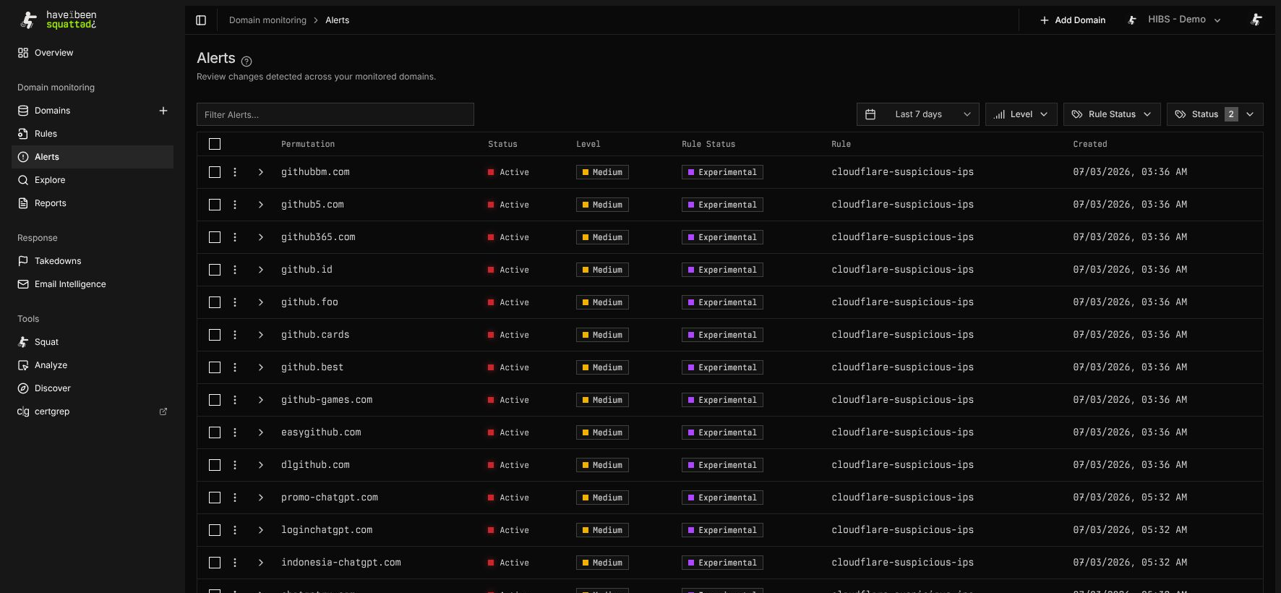Open row actions menu for github.best

tap(235, 367)
